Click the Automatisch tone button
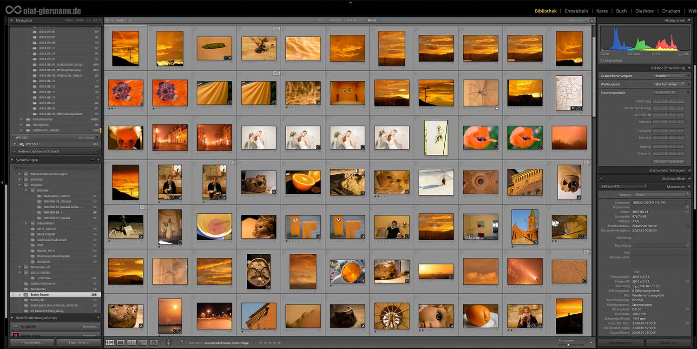697x349 pixels. tap(665, 92)
